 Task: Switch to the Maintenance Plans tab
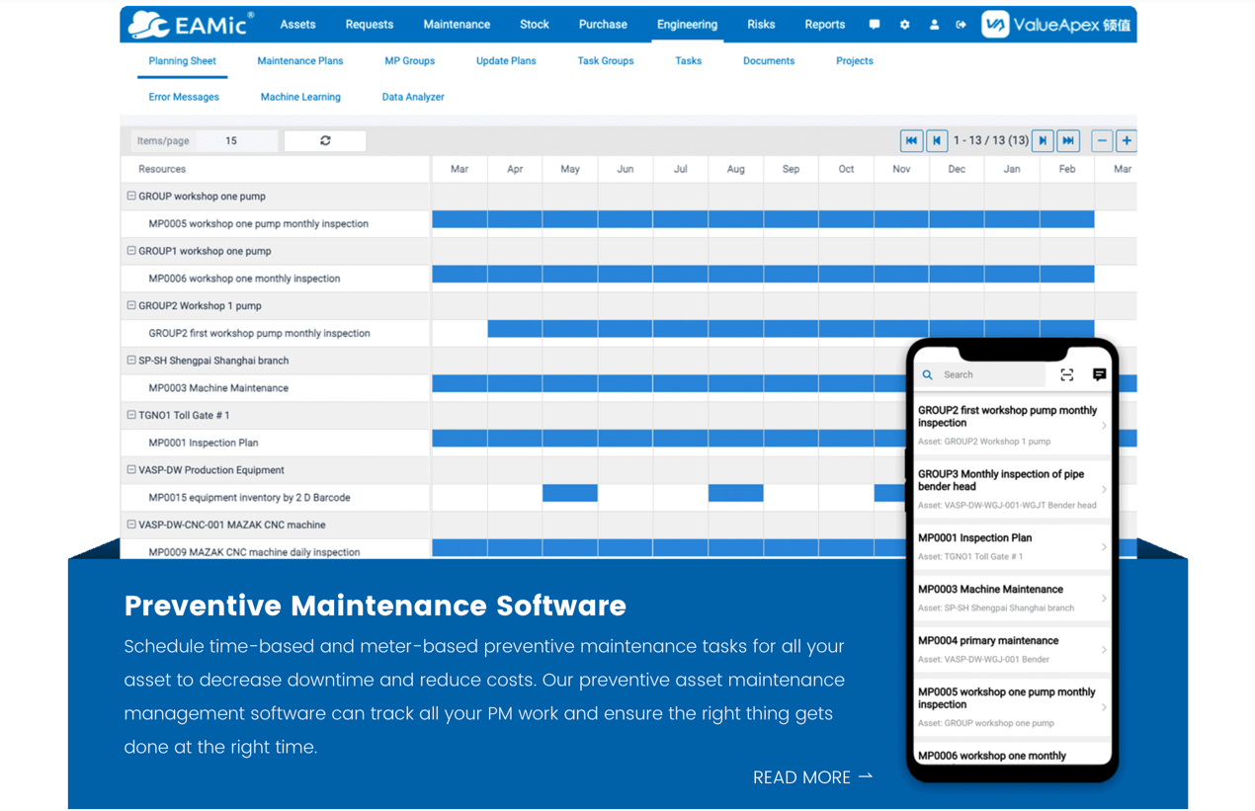299,61
